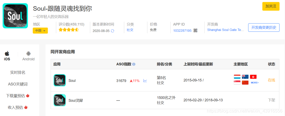
Task: Click the info icon next to ASO指数
Action: coord(134,64)
